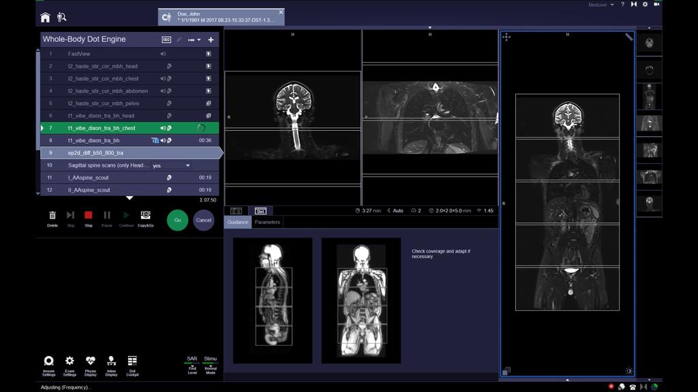The height and width of the screenshot is (392, 698).
Task: Adjust the Stimu Normal Mode level indicator
Action: [x=209, y=367]
